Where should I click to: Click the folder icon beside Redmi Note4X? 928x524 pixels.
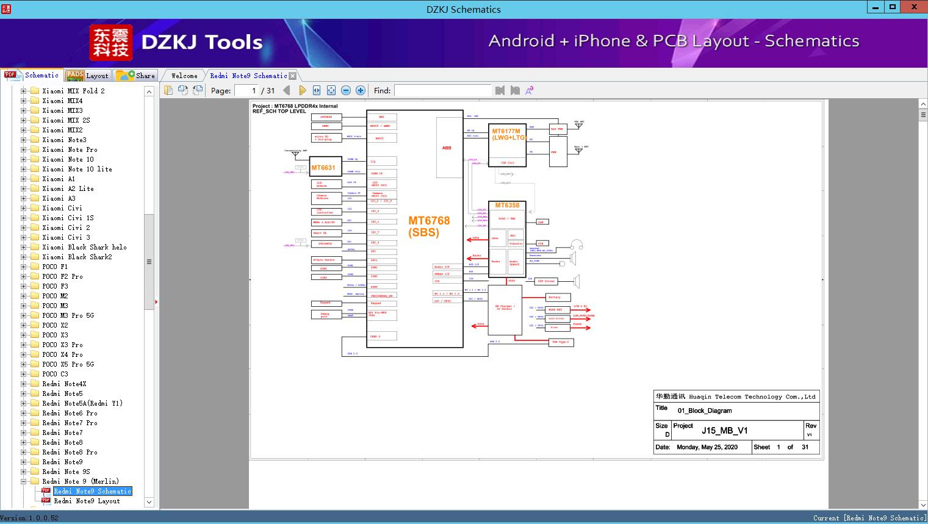pyautogui.click(x=35, y=384)
